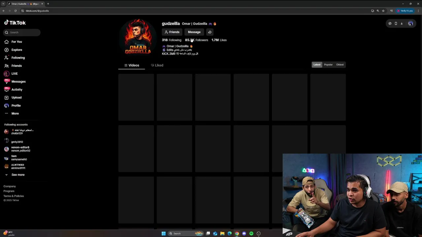Click the Company footer link
This screenshot has width=422, height=237.
(x=10, y=186)
